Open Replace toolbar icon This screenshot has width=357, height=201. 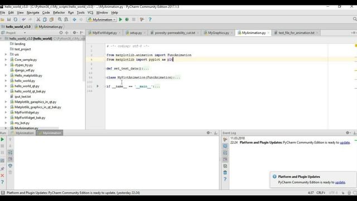click(x=66, y=20)
